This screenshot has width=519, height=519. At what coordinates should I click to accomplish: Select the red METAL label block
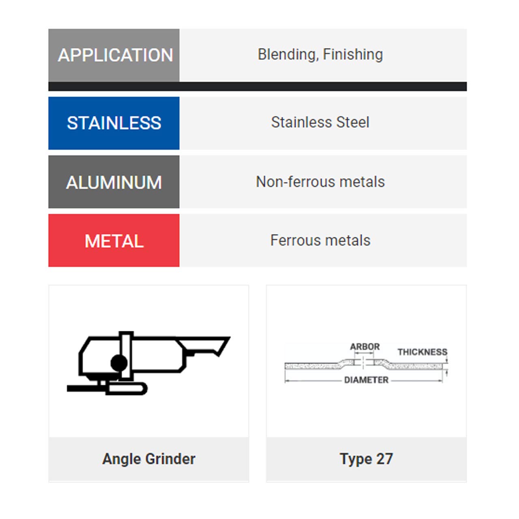point(114,241)
